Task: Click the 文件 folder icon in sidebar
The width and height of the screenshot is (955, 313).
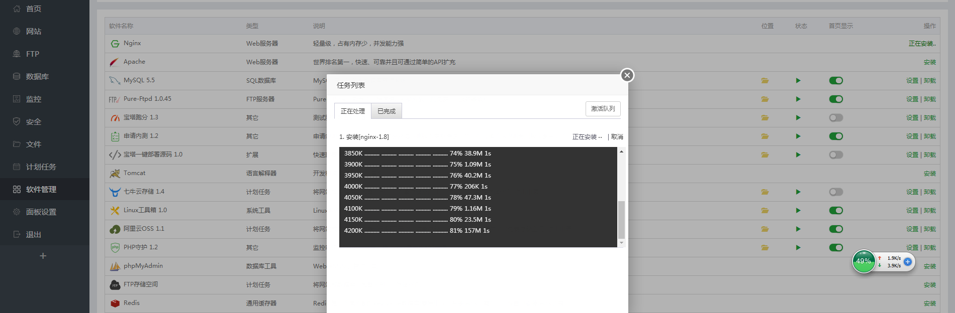Action: pos(17,144)
